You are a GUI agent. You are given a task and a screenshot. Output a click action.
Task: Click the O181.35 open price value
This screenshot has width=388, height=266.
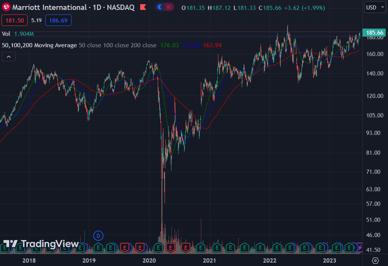[x=193, y=8]
